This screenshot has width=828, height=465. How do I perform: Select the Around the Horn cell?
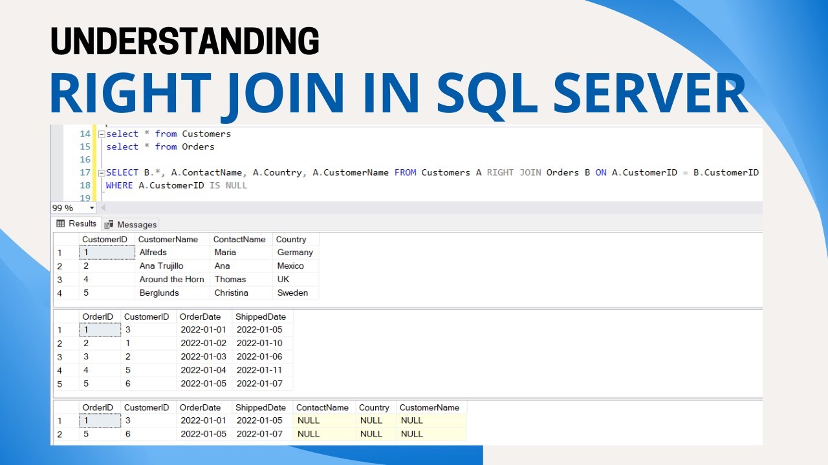tap(173, 280)
